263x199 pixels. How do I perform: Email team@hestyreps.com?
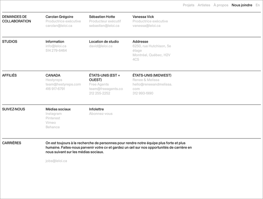click(63, 84)
